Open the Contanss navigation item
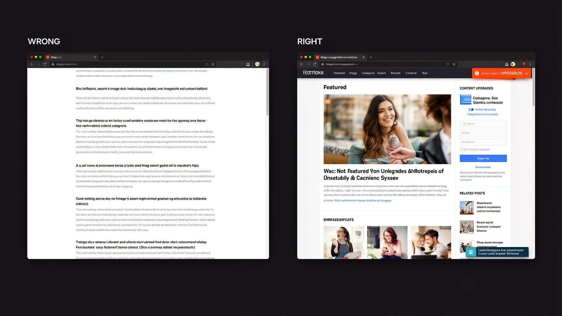Viewport: 562px width, 316px height. (411, 73)
